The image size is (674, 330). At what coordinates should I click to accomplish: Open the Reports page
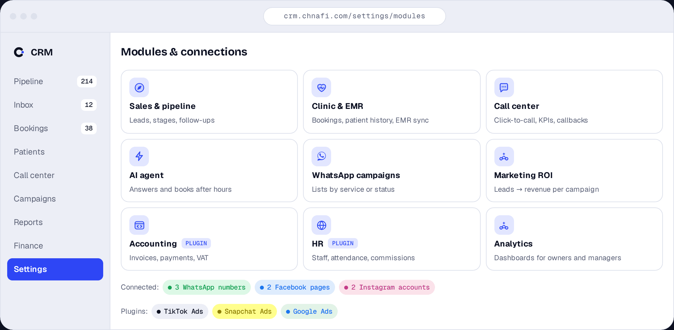pyautogui.click(x=55, y=222)
